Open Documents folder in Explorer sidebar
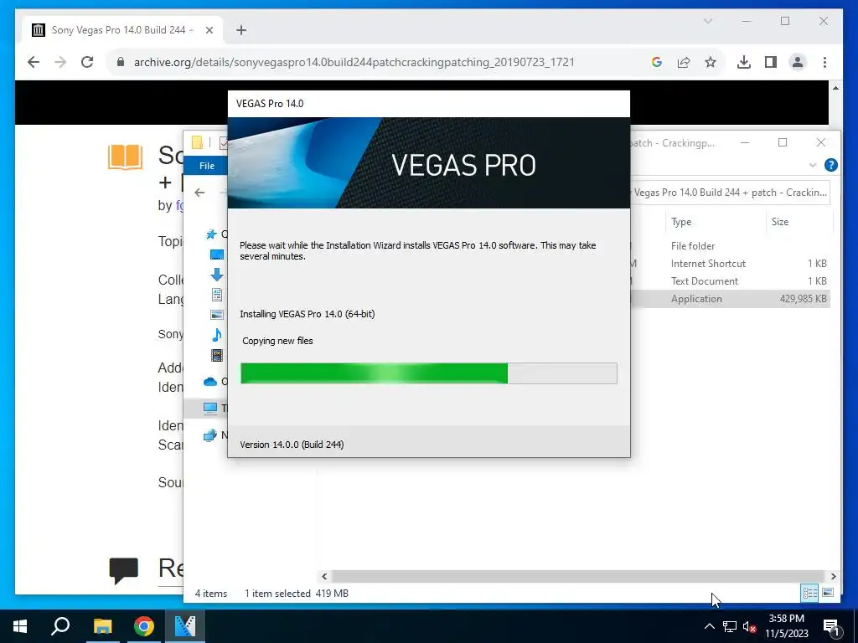This screenshot has width=858, height=643. 217,295
